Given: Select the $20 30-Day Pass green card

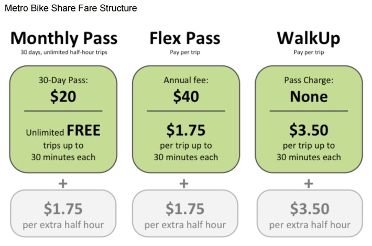Looking at the screenshot, I should click(63, 119).
